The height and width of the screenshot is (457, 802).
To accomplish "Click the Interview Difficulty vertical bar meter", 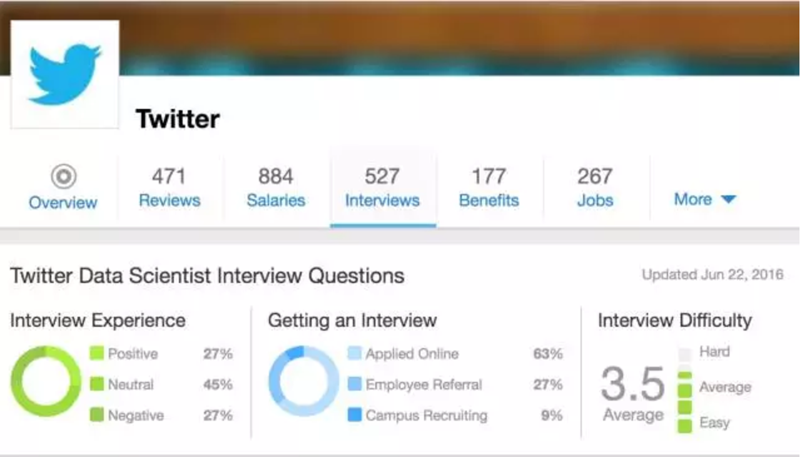I will 685,389.
